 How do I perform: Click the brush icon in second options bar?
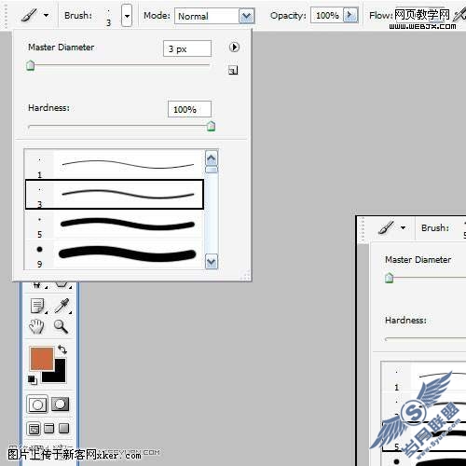tap(386, 227)
